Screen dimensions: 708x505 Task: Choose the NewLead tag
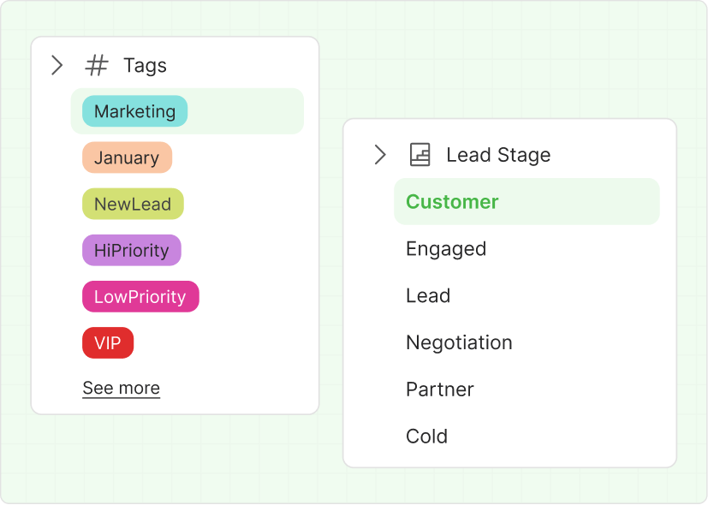coord(133,205)
